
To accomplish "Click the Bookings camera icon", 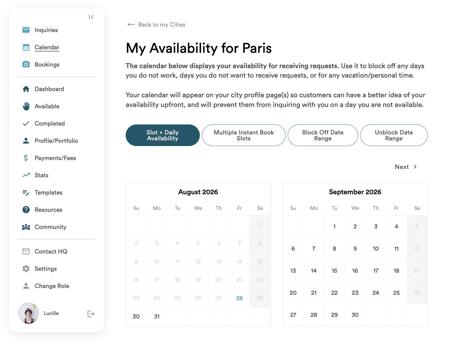I will (26, 64).
